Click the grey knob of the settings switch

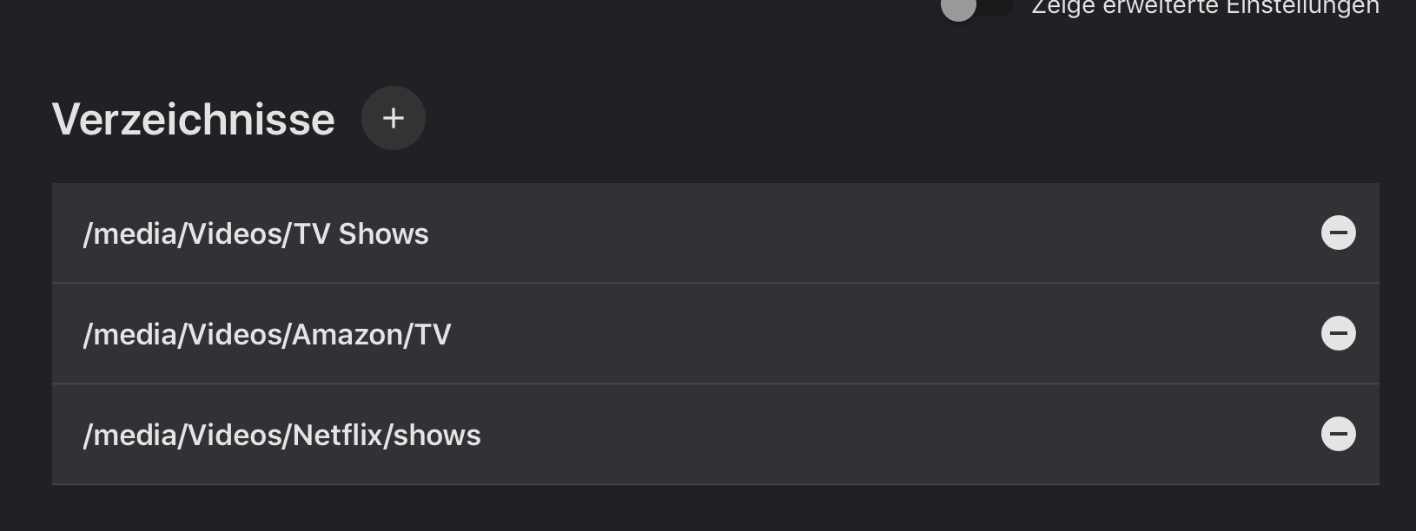click(959, 8)
